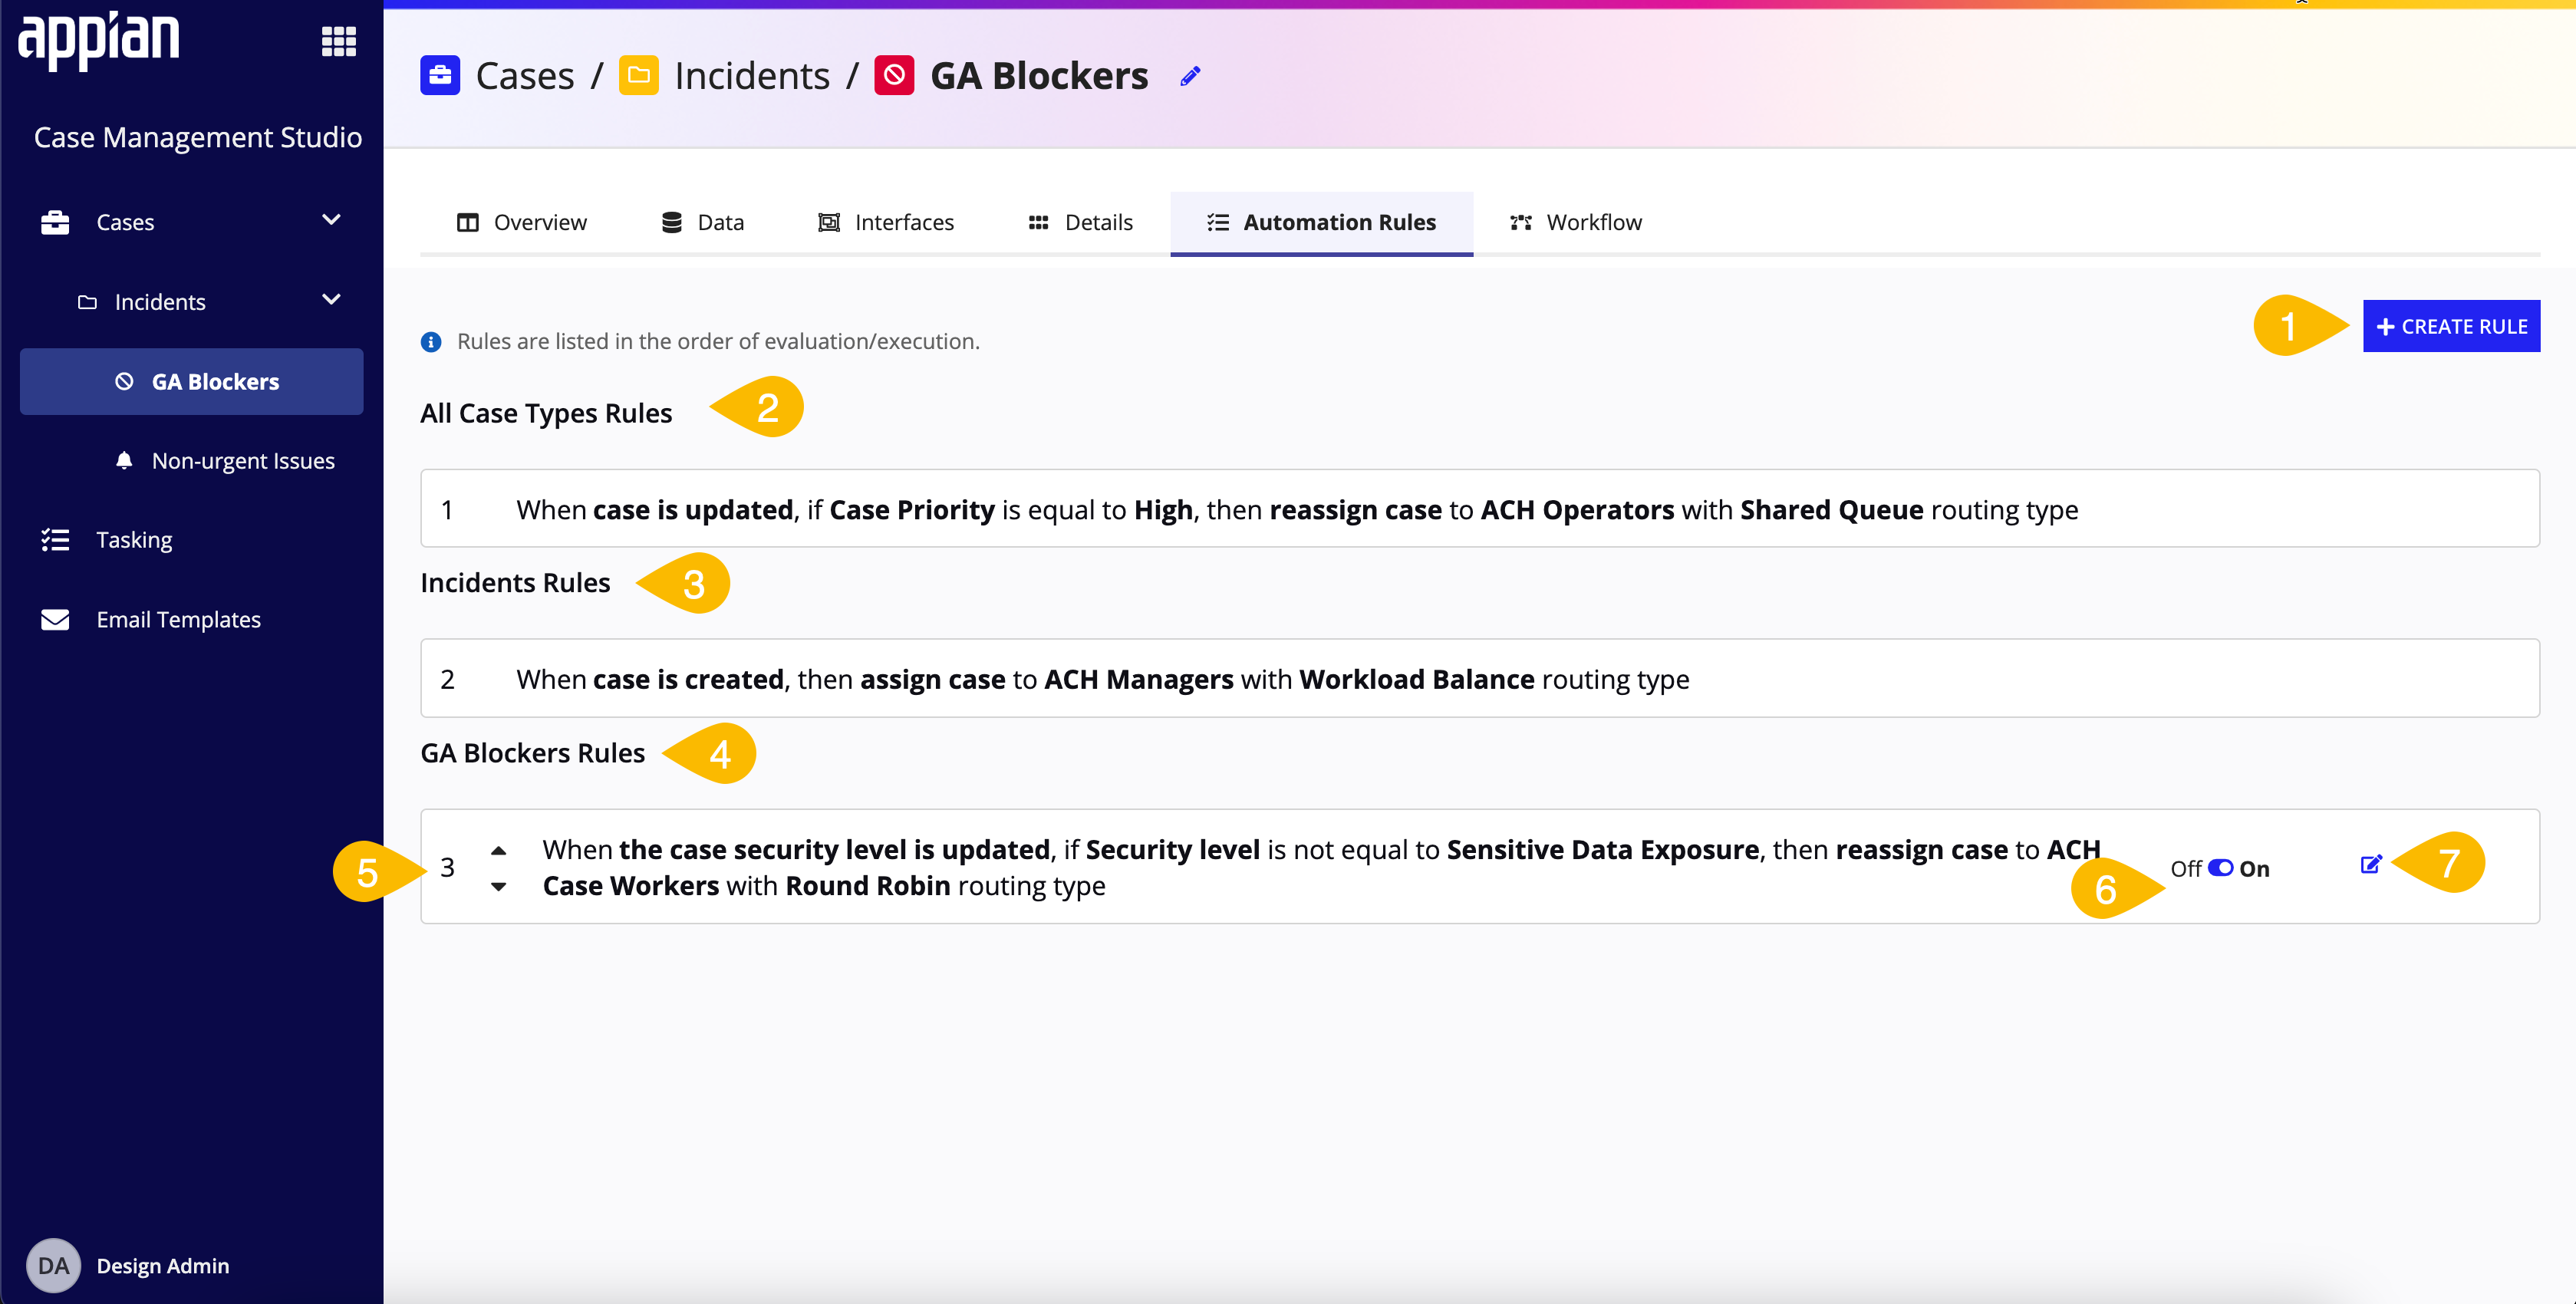The height and width of the screenshot is (1304, 2576).
Task: Click the Email Templates envelope icon
Action: 55,620
